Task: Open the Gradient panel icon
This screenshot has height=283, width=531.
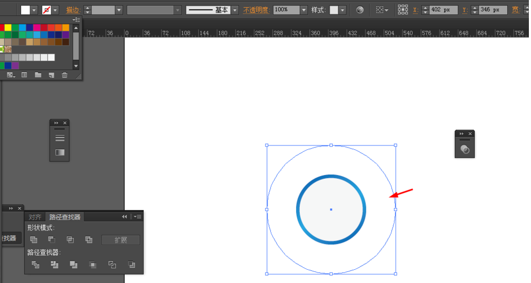Action: [x=60, y=152]
